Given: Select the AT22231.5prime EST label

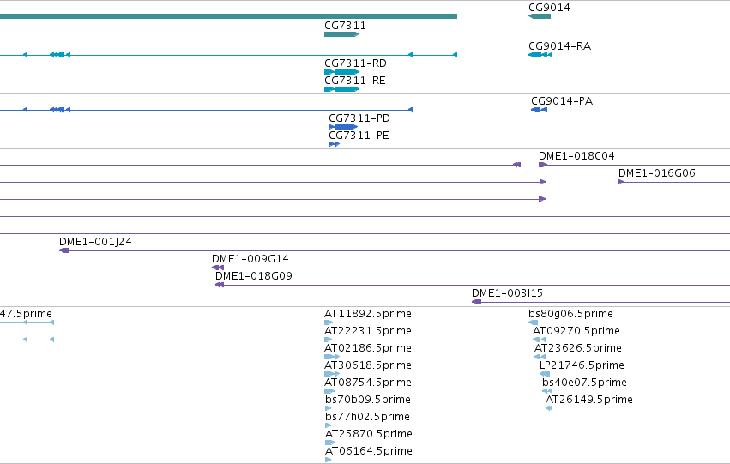Looking at the screenshot, I should (x=368, y=331).
